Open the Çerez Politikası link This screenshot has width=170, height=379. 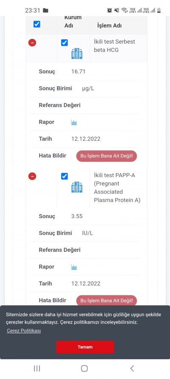pos(24,331)
